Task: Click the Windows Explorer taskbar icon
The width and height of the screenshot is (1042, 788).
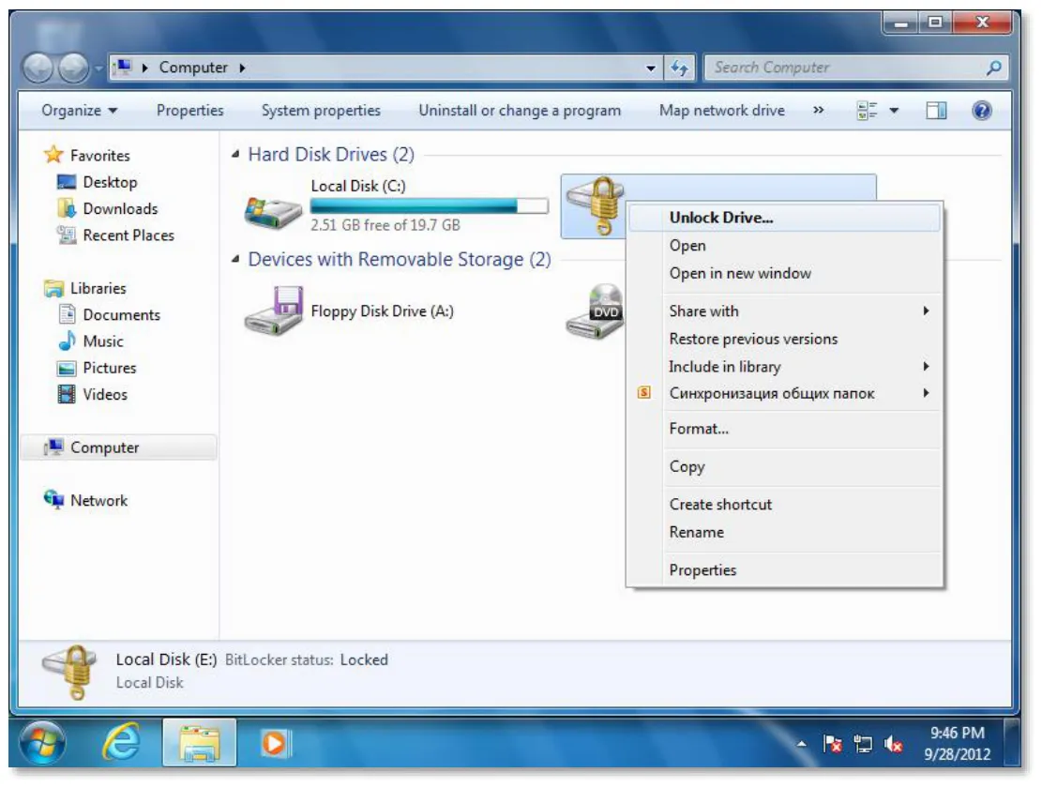Action: (x=199, y=743)
